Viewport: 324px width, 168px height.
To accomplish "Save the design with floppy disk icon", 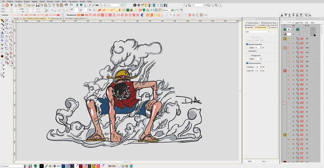I will click(38, 5).
